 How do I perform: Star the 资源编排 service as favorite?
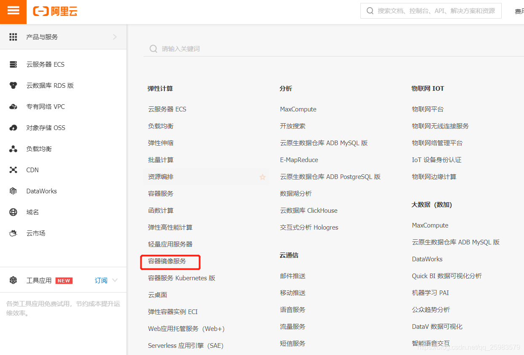[263, 177]
